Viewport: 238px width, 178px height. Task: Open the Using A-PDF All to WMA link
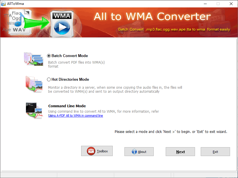click(x=76, y=116)
